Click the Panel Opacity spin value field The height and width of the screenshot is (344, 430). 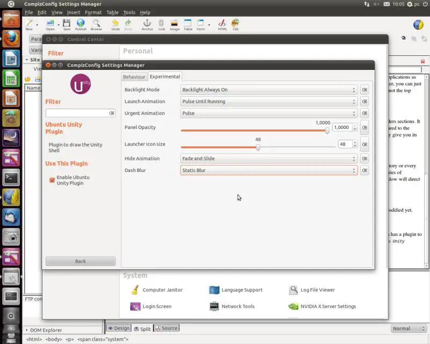click(342, 127)
